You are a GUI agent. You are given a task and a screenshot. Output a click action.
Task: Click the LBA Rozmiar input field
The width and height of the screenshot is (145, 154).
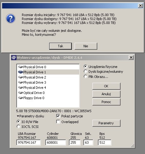pyautogui.click(x=28, y=142)
